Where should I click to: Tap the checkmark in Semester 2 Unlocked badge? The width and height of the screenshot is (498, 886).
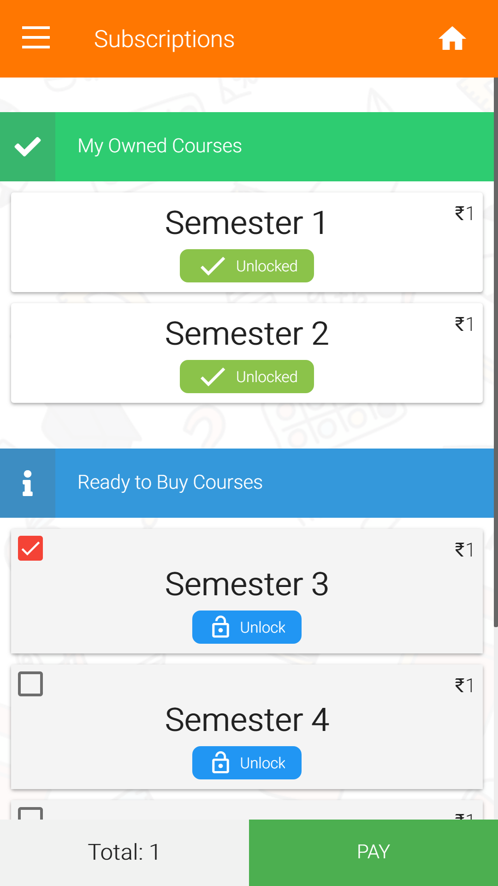(x=213, y=377)
